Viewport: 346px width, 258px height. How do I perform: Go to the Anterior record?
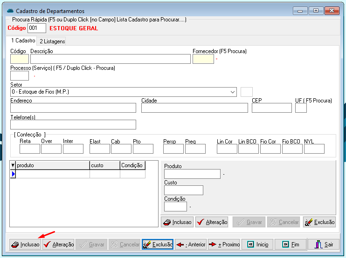coord(190,244)
